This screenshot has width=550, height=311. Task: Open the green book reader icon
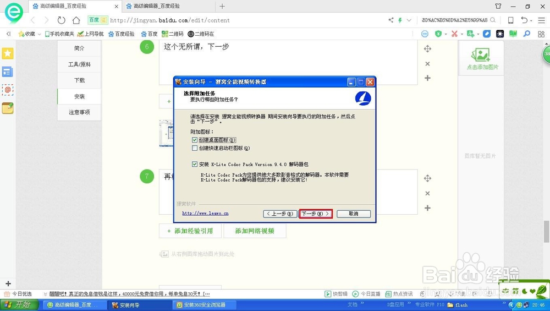click(513, 34)
